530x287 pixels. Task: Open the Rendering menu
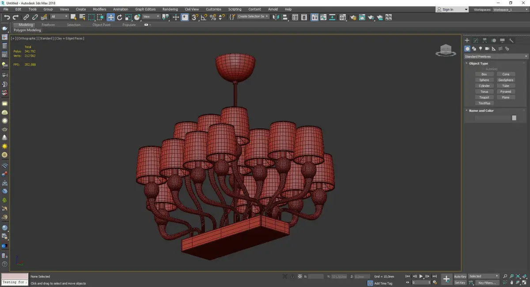170,9
